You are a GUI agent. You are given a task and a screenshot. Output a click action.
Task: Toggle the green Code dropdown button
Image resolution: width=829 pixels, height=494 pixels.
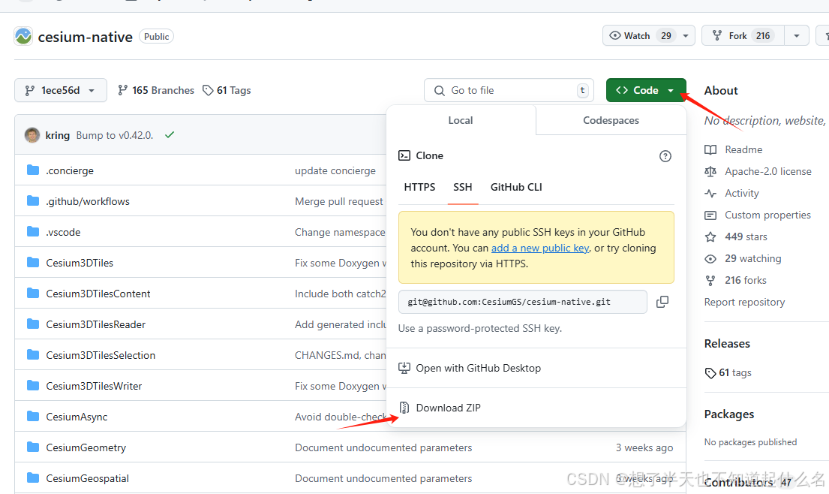click(x=645, y=90)
